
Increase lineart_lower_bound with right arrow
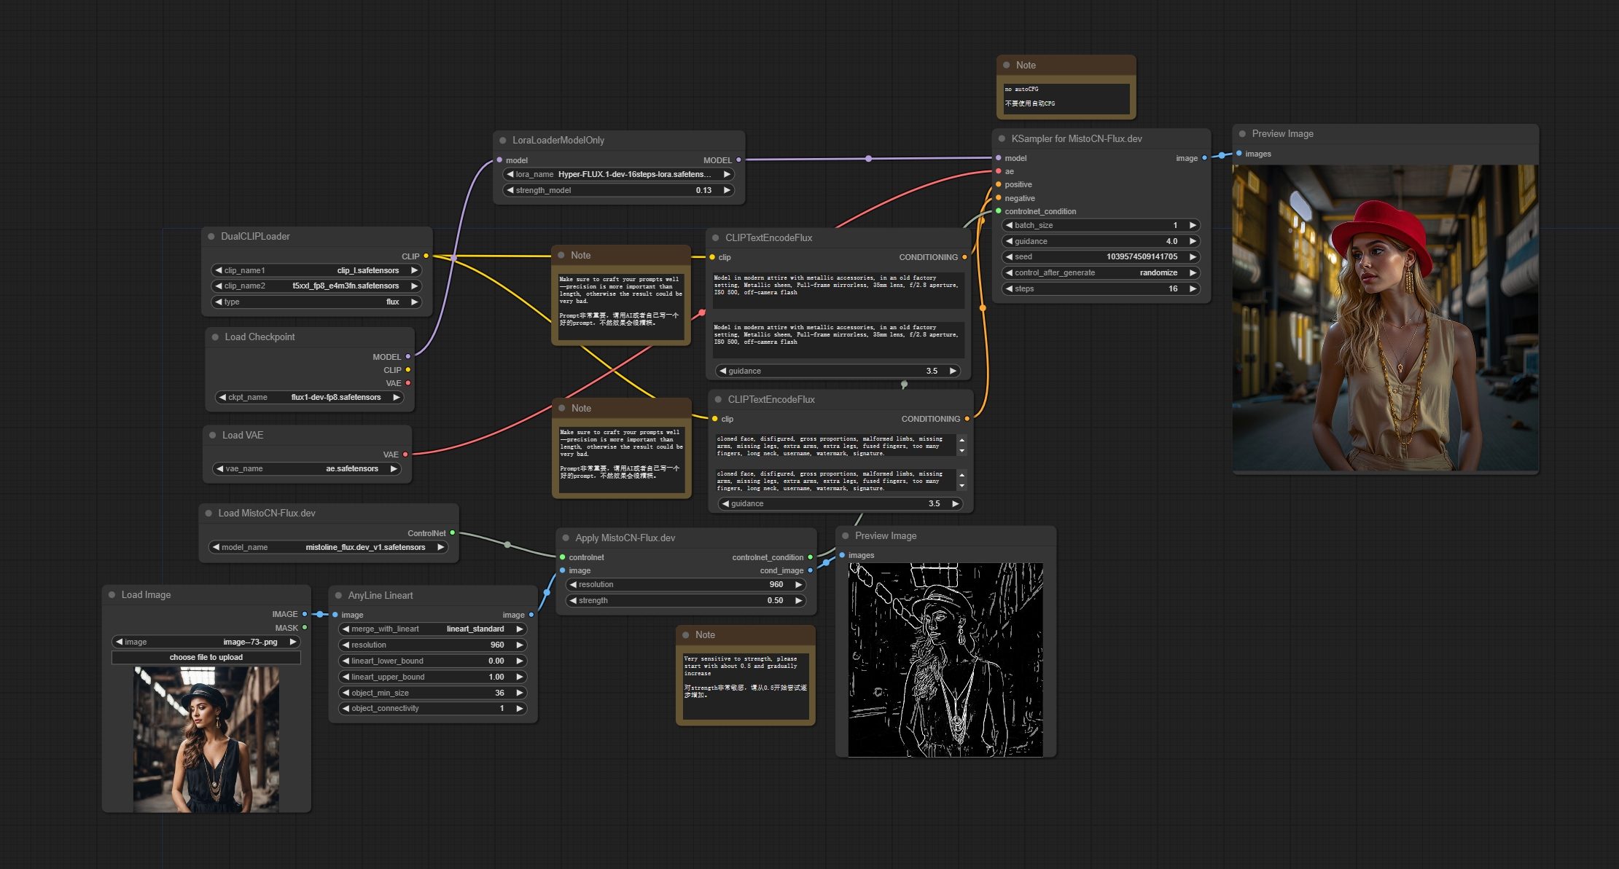520,661
